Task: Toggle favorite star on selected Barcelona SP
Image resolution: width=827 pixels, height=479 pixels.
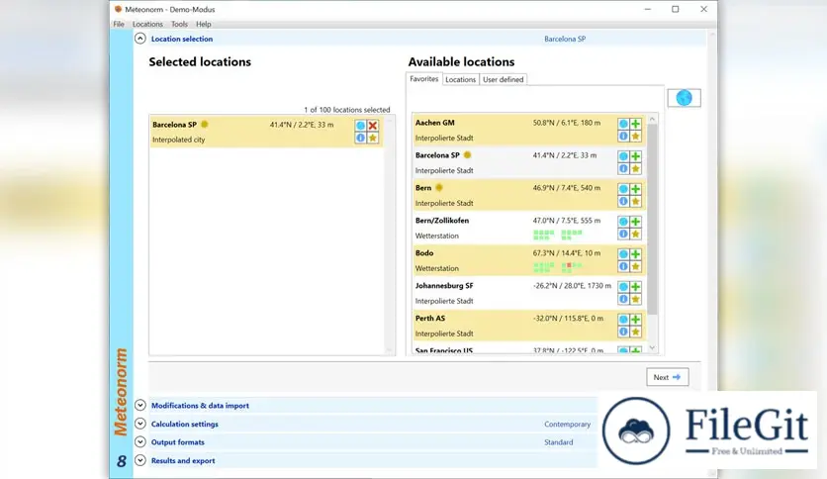Action: 373,138
